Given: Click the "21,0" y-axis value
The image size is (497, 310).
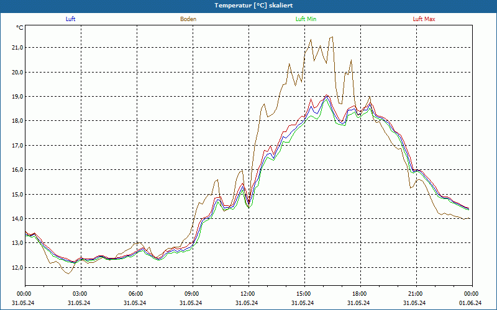Looking at the screenshot, I should 17,48.
